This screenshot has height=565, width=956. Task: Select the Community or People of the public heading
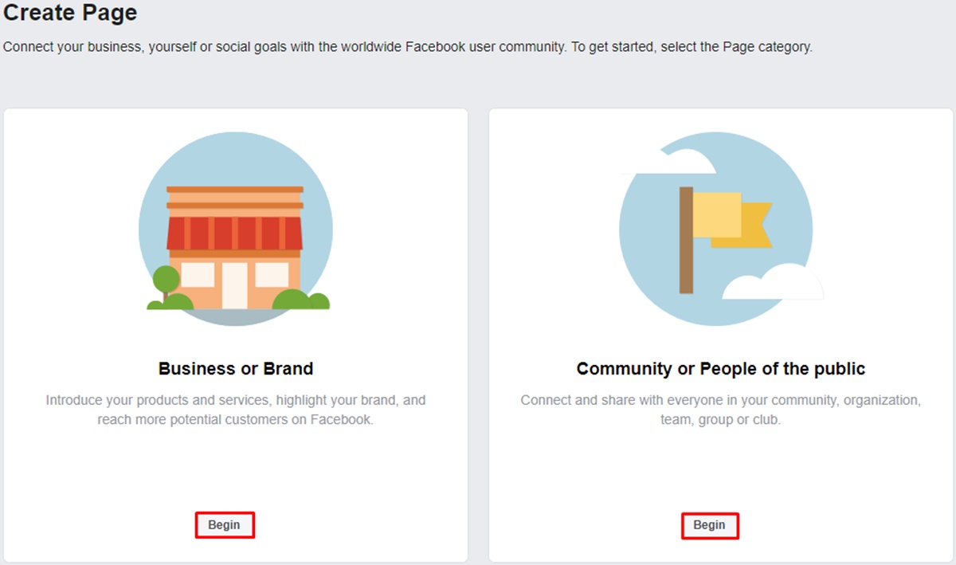coord(720,369)
